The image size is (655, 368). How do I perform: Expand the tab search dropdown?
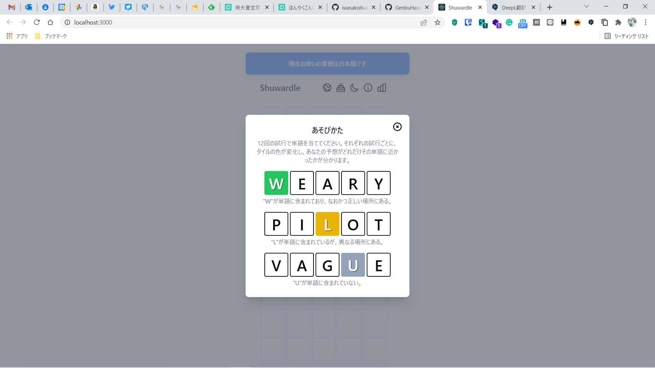[x=586, y=7]
